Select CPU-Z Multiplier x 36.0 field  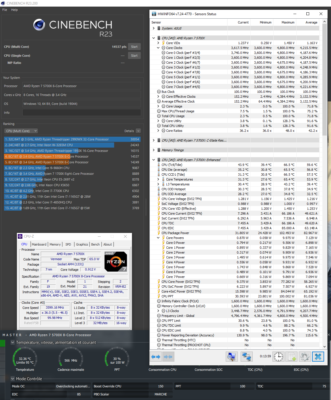55,313
